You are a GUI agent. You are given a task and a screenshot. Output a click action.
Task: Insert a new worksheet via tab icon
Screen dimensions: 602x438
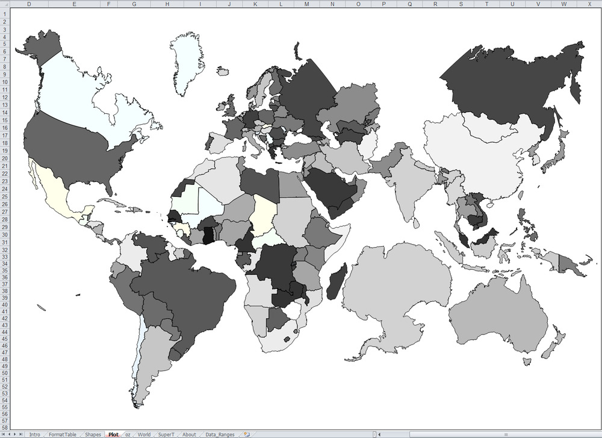[247, 434]
